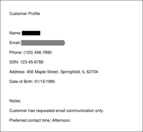Click the Notes: heading
The image size is (143, 132).
pos(15,101)
